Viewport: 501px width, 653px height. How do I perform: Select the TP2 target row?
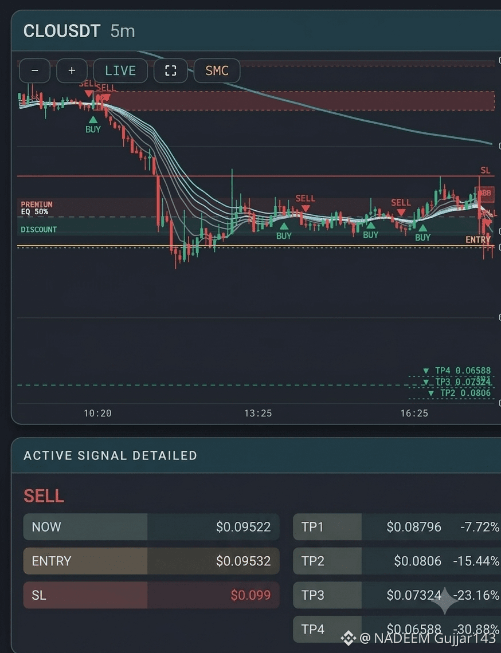(397, 561)
